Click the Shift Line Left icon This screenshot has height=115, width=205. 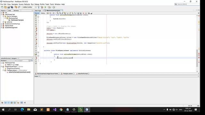coord(78,13)
